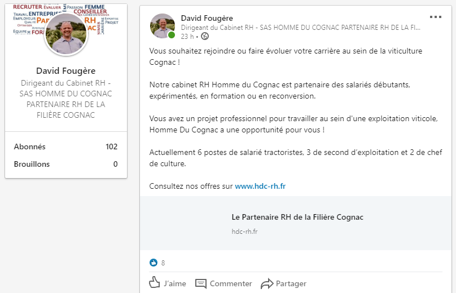The height and width of the screenshot is (293, 456).
Task: Click the followers count 102
Action: coord(111,146)
